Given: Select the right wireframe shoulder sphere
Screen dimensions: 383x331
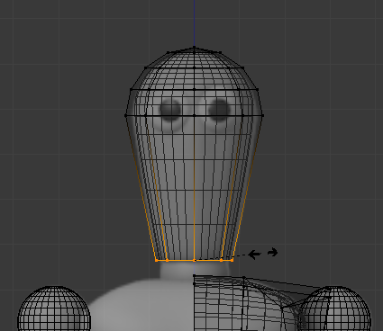Looking at the screenshot, I should tap(334, 309).
